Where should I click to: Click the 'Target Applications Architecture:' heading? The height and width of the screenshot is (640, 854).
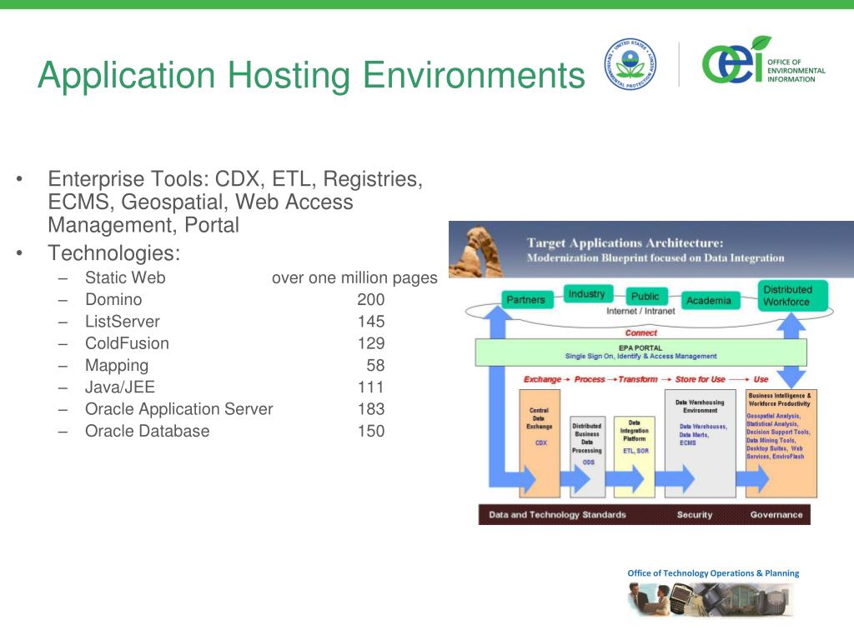coord(625,242)
